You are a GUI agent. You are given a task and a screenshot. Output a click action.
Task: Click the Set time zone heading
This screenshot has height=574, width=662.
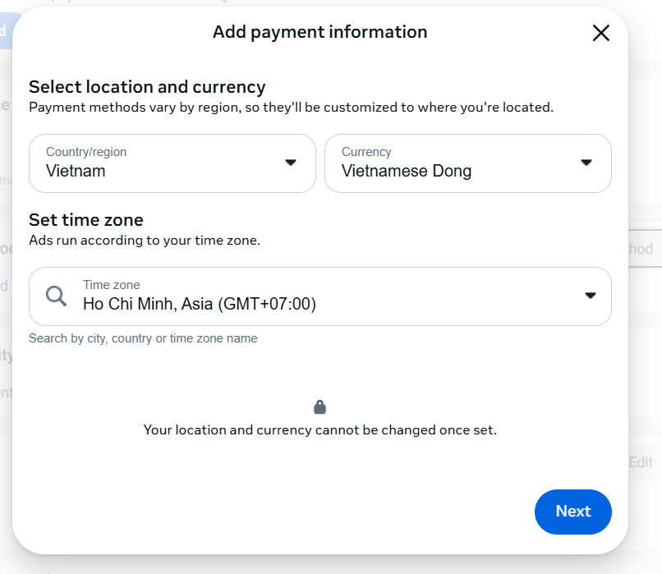(86, 220)
